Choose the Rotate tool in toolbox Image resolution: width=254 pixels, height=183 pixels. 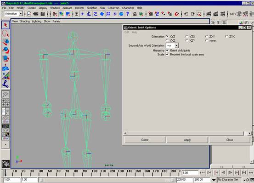point(6,50)
